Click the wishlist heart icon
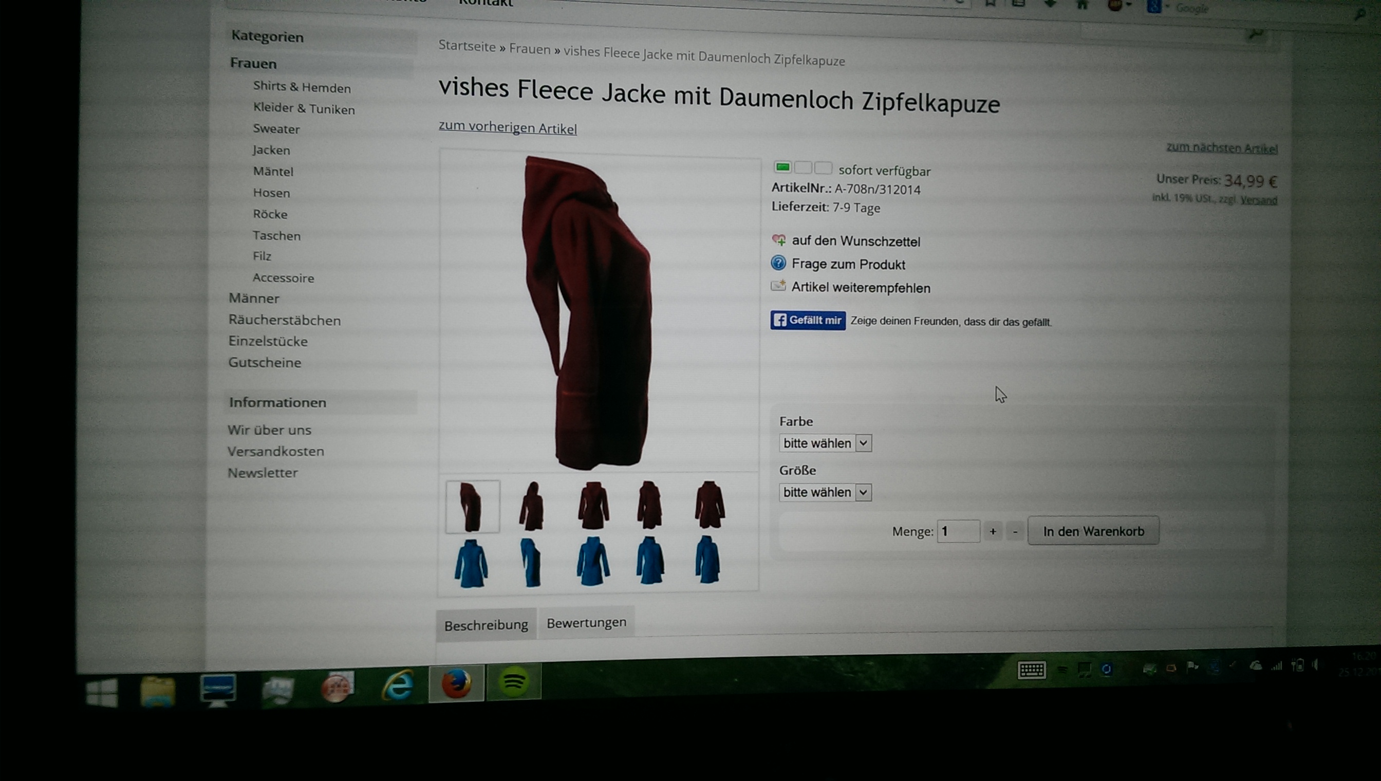1381x781 pixels. [778, 240]
